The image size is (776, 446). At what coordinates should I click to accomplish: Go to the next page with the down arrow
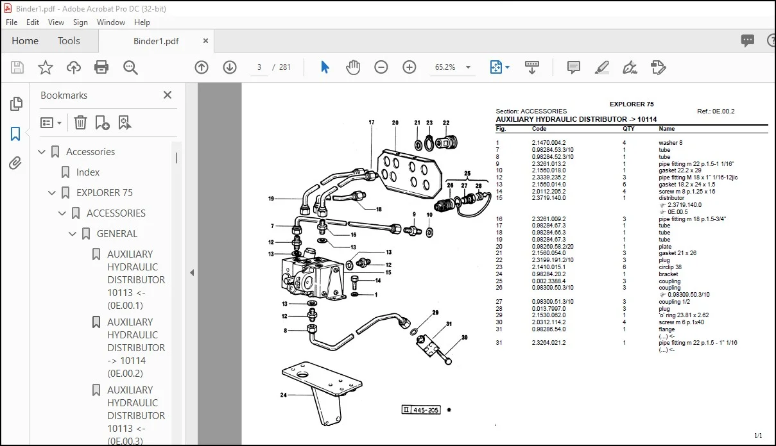point(230,67)
